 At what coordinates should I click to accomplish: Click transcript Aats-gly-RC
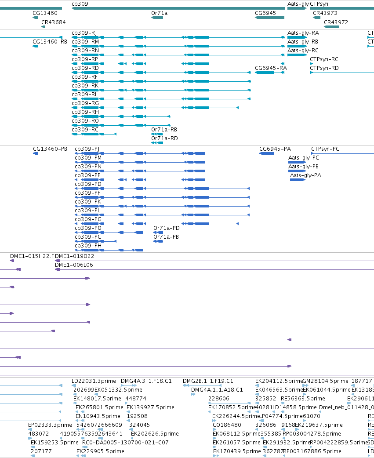click(303, 50)
